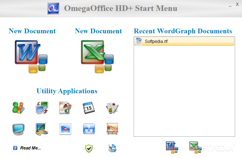Create a new spreadsheet via large X icon

click(97, 56)
